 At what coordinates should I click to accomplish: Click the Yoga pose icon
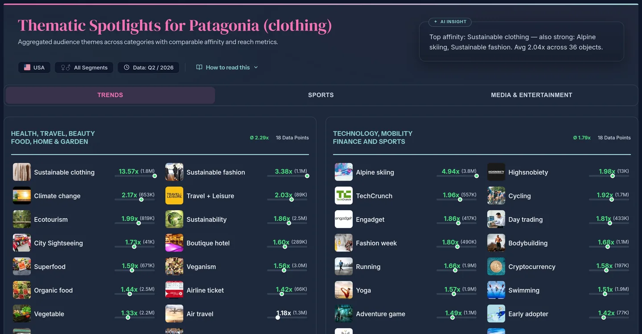click(x=344, y=290)
